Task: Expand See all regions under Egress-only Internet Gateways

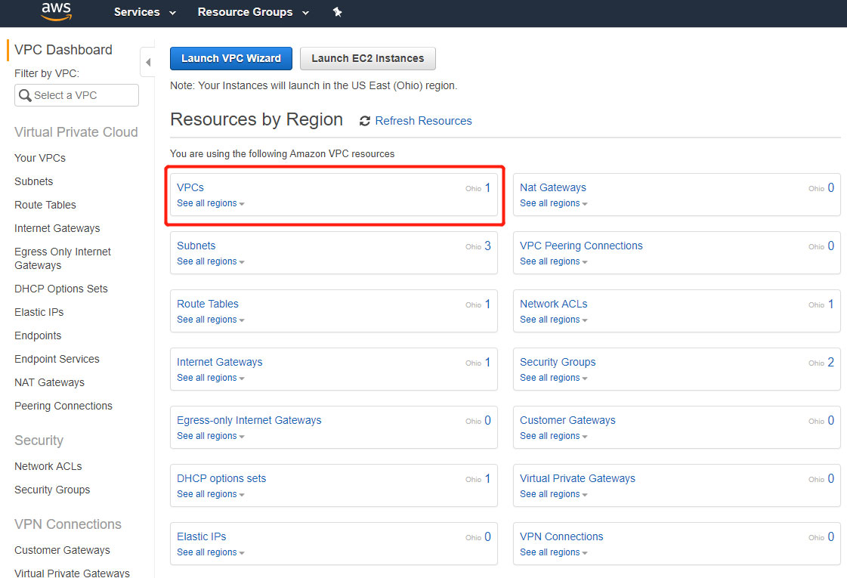Action: click(x=211, y=436)
